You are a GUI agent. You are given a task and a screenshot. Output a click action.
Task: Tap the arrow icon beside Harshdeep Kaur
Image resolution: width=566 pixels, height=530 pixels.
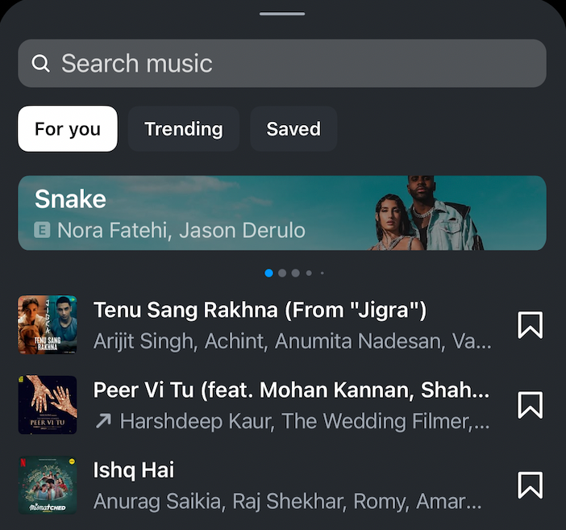click(x=103, y=421)
